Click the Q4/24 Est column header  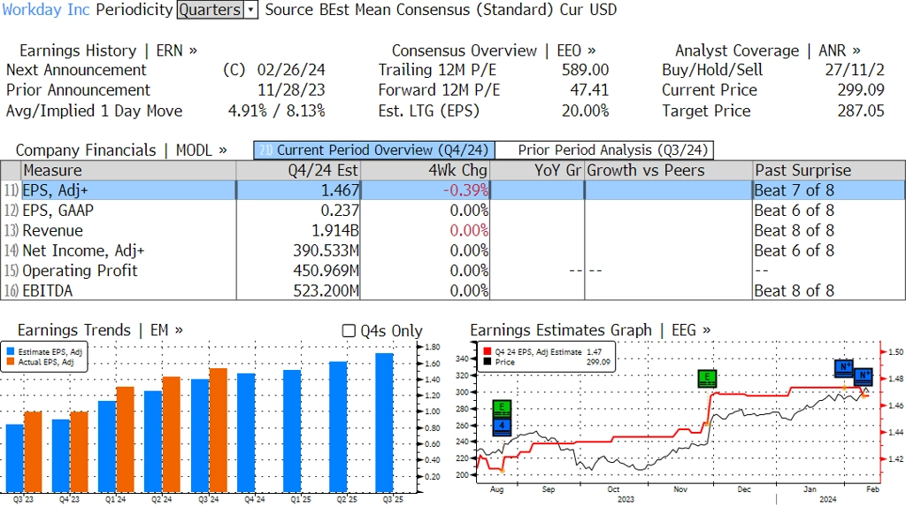(298, 171)
